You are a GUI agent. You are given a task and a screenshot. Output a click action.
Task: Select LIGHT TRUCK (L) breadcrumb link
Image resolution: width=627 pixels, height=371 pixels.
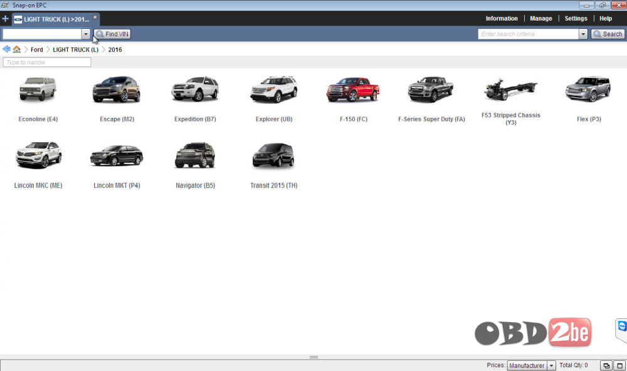pyautogui.click(x=76, y=50)
